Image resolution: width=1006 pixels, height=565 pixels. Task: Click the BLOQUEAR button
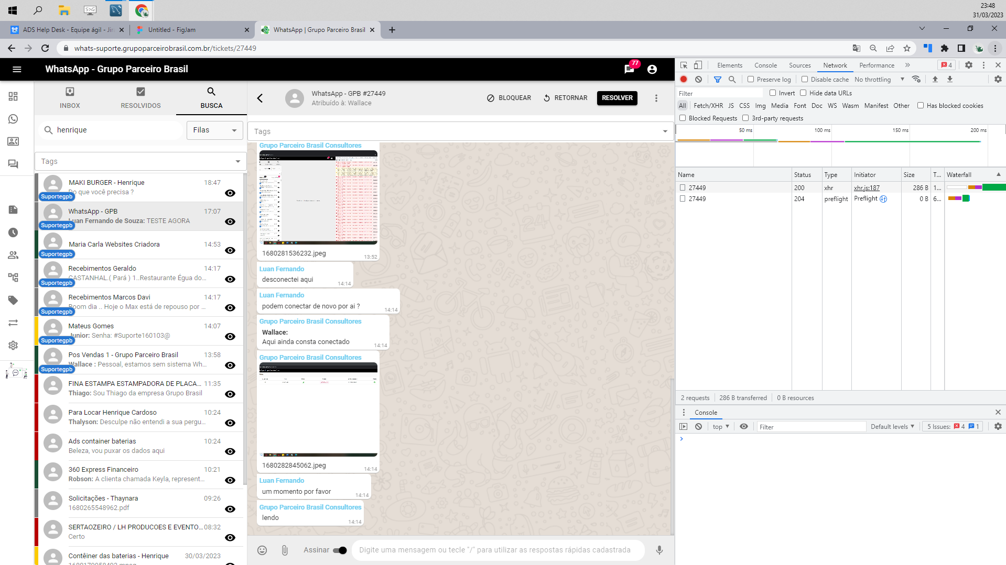coord(508,98)
